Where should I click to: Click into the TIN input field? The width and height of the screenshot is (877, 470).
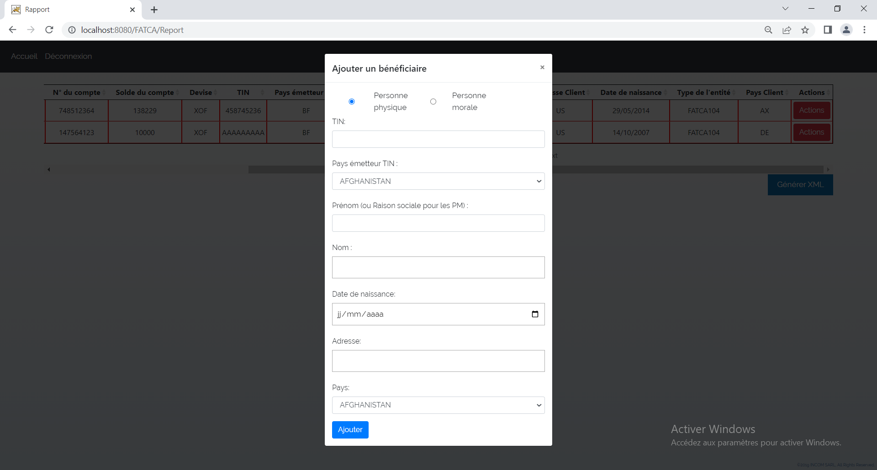[438, 139]
